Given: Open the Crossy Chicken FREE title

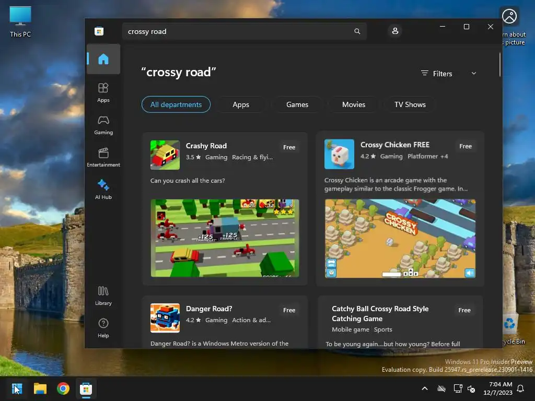Looking at the screenshot, I should [x=395, y=145].
